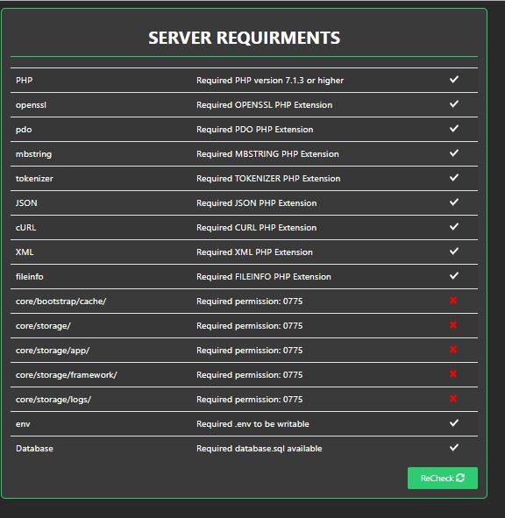Click 'Required JSON PHP Extension' text

pyautogui.click(x=257, y=202)
